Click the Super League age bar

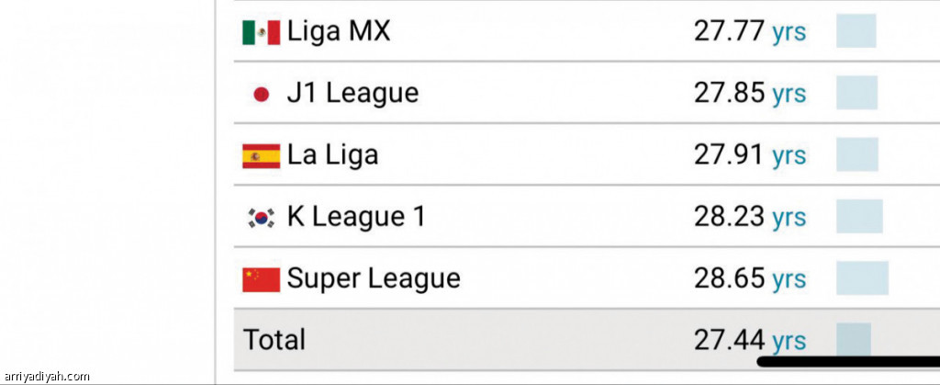862,277
